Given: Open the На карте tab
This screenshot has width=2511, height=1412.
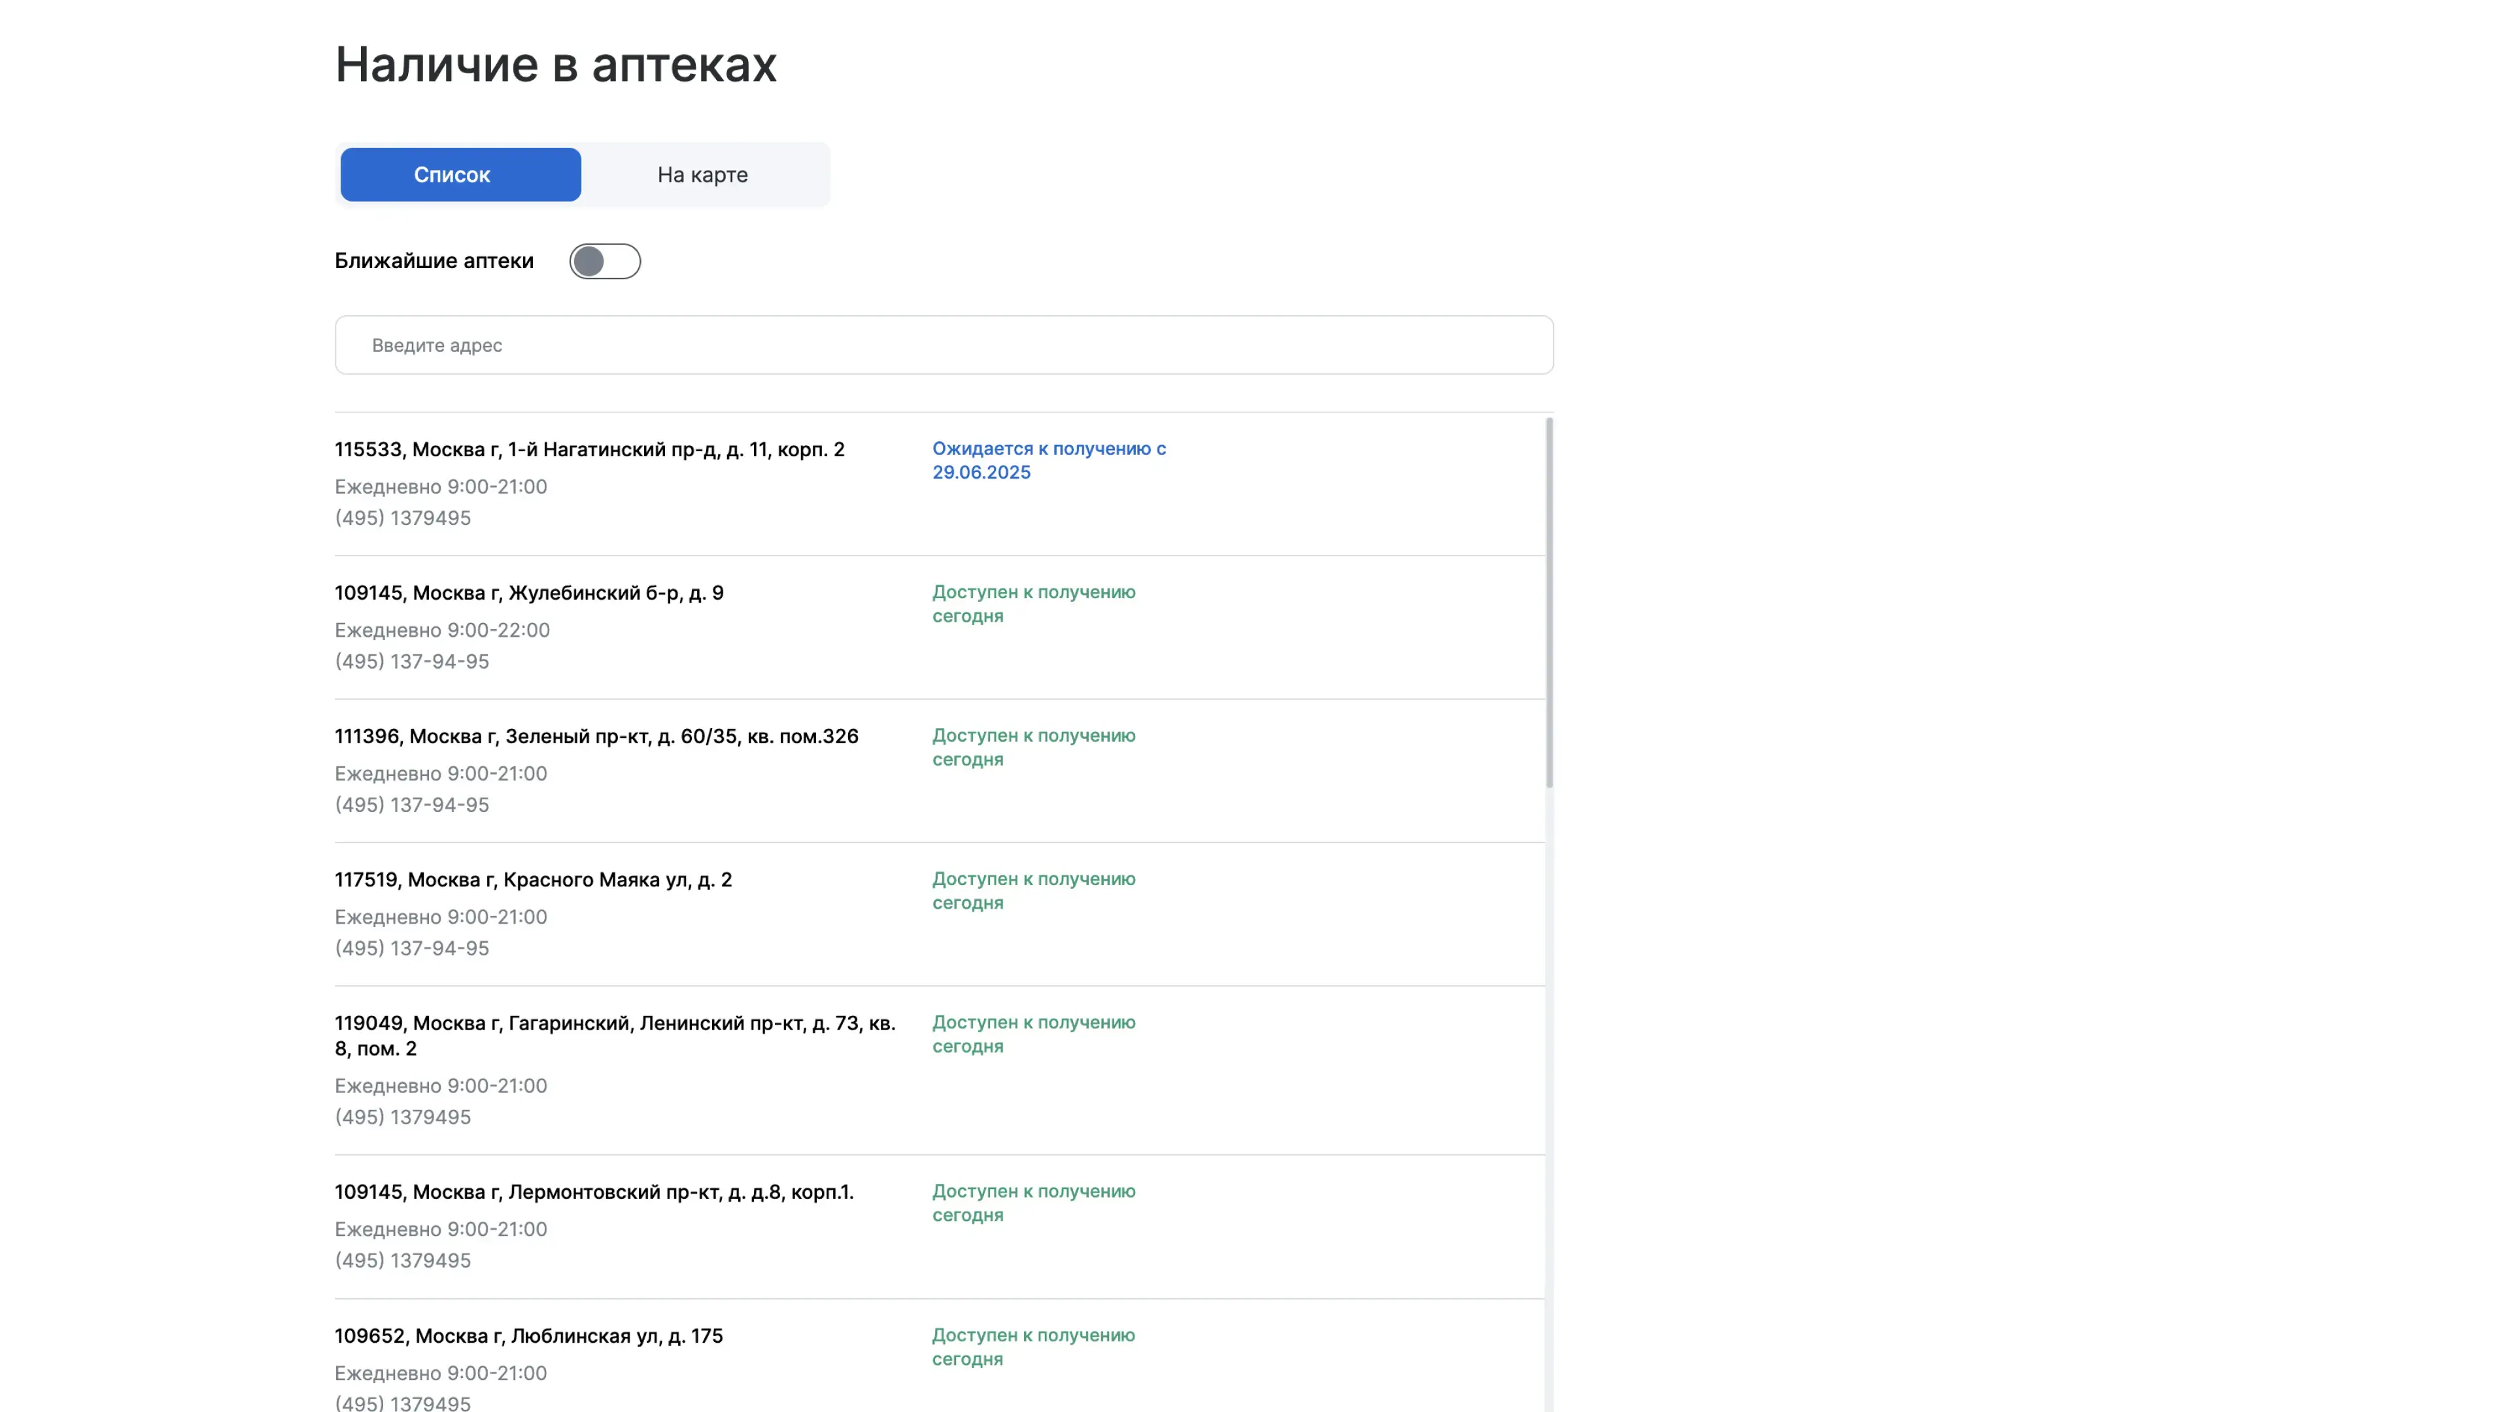Looking at the screenshot, I should click(702, 175).
